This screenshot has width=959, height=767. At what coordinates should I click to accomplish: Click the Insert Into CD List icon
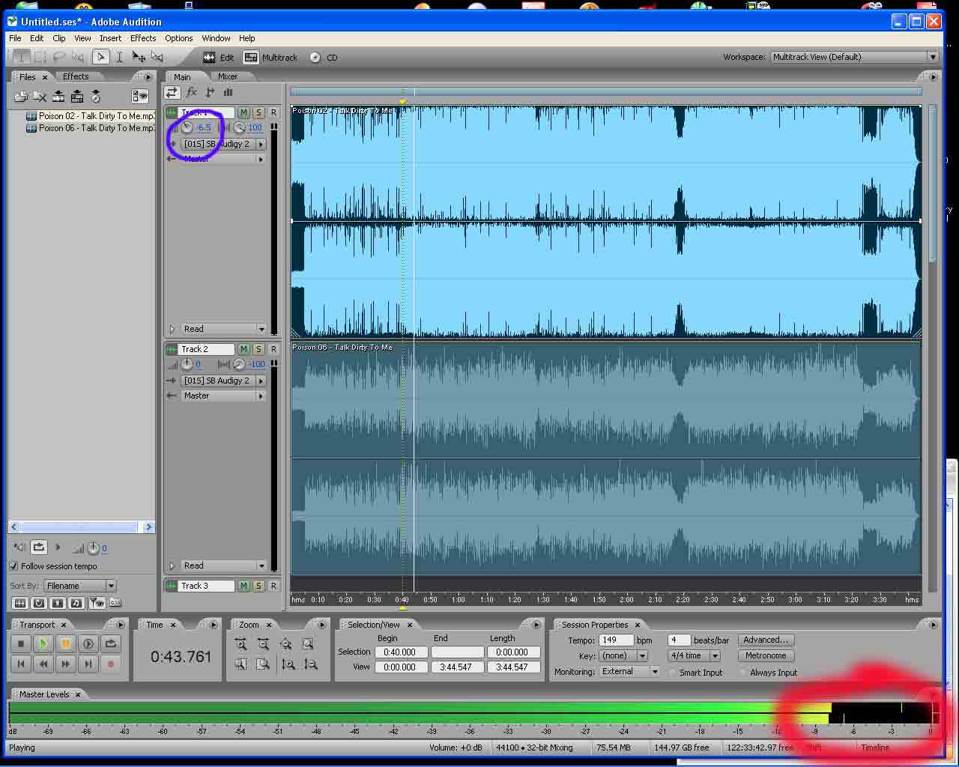96,97
